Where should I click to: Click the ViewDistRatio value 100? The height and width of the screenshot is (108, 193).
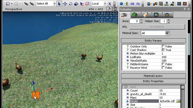click(173, 61)
